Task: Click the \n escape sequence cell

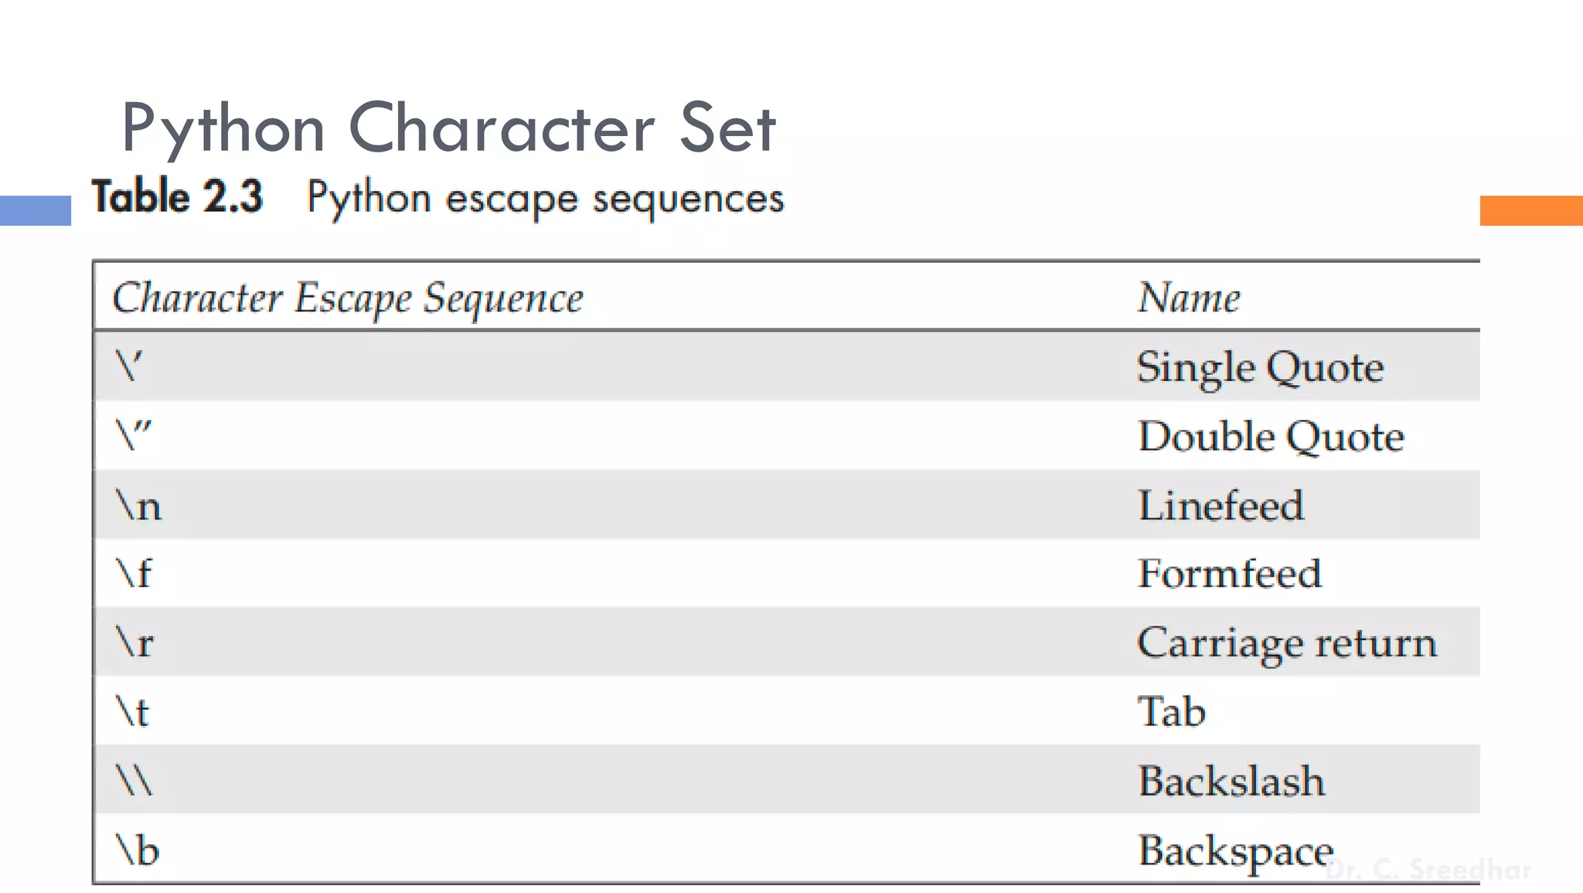Action: (x=139, y=506)
